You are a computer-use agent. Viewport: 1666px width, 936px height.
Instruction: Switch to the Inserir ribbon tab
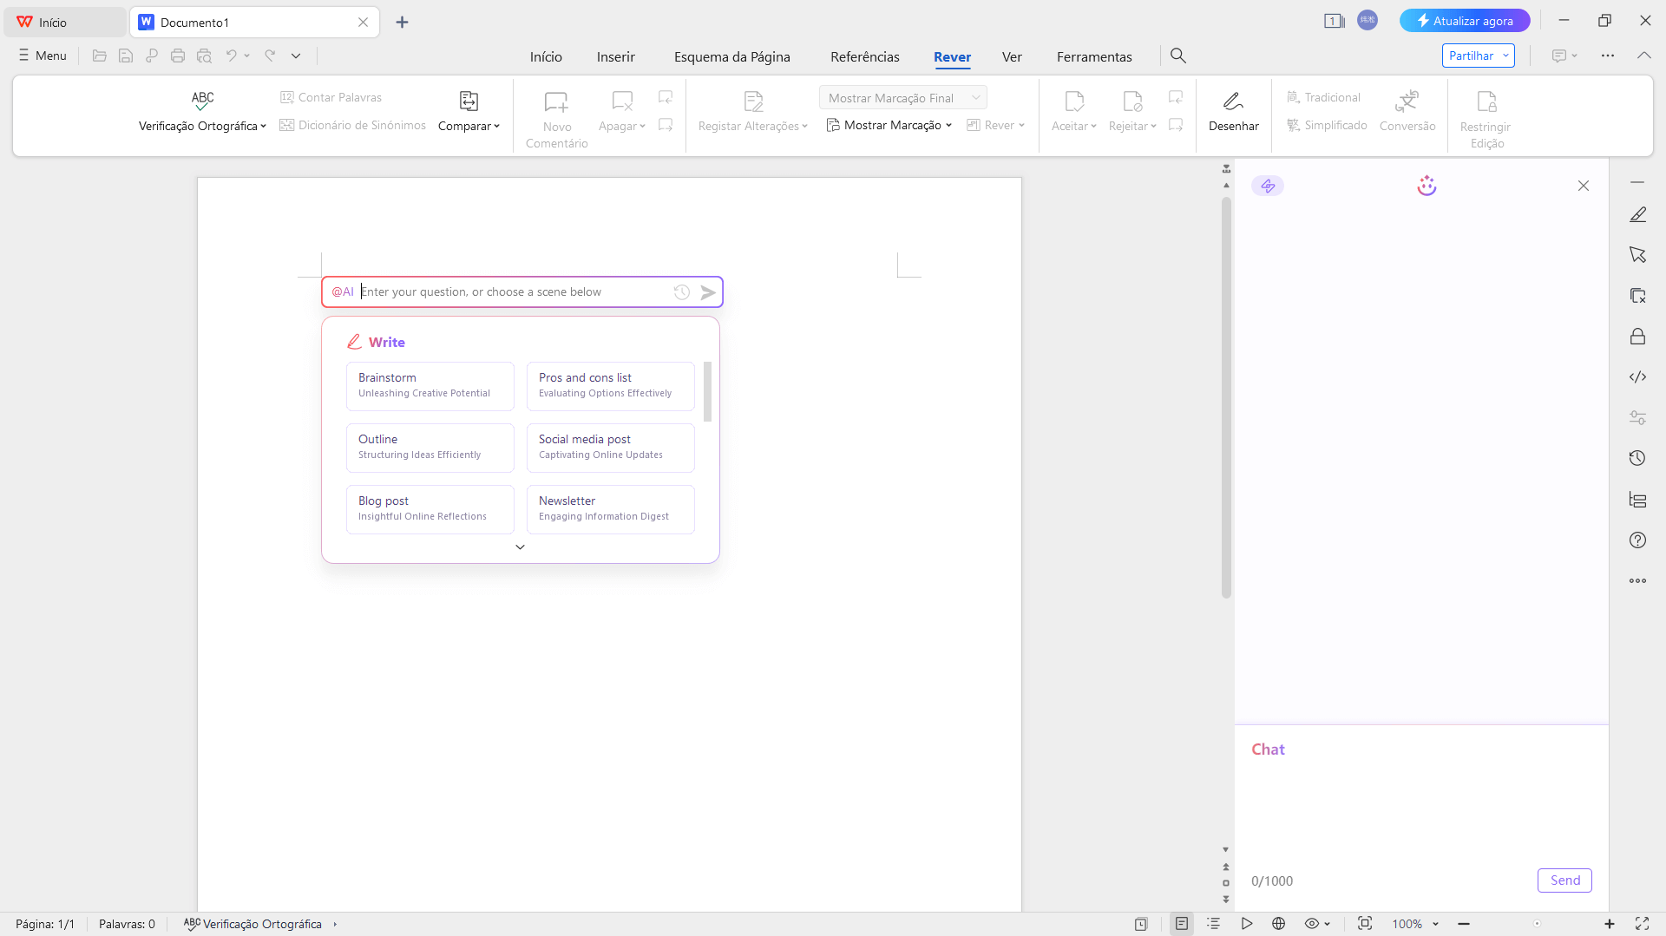pos(616,56)
